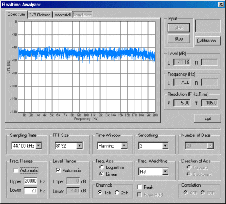Open the Freq. Weighting Flat dropdown
Viewport: 226px width, 204px height.
click(165, 171)
